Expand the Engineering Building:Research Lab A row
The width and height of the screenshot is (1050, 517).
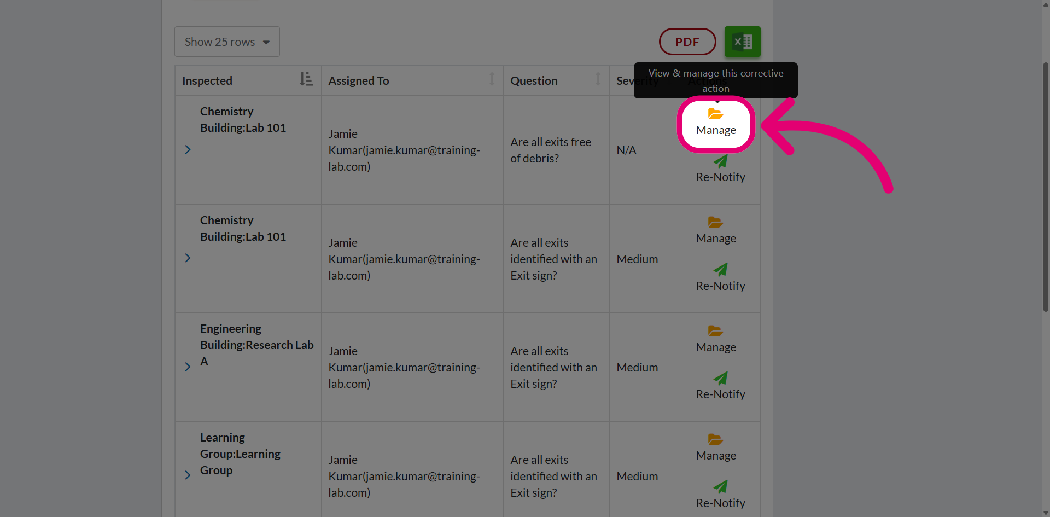[188, 367]
